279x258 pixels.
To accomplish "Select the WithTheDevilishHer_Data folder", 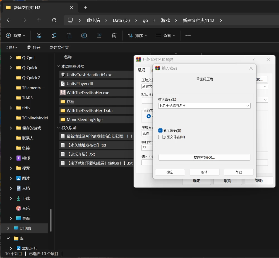I will pos(96,110).
